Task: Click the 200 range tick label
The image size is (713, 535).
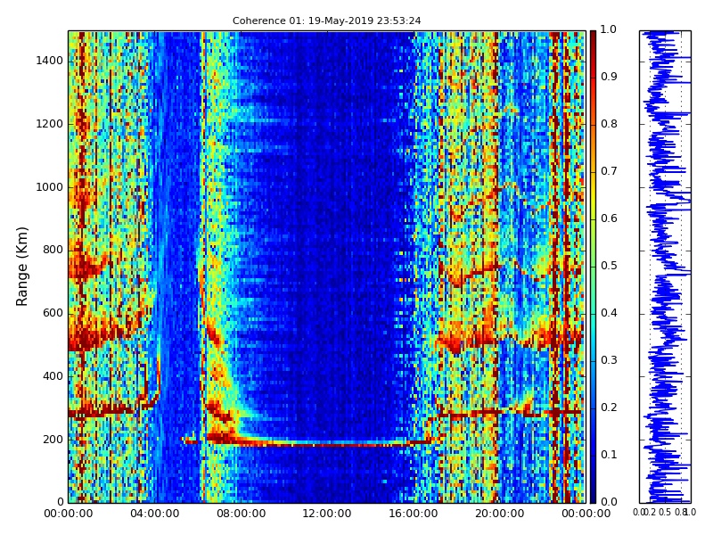Action: [x=53, y=440]
